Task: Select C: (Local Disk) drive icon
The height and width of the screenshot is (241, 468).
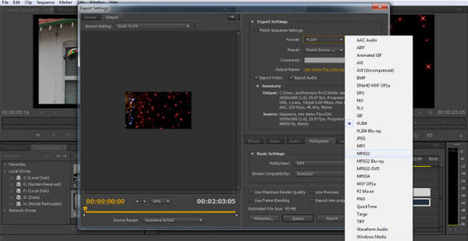Action: pos(18,178)
